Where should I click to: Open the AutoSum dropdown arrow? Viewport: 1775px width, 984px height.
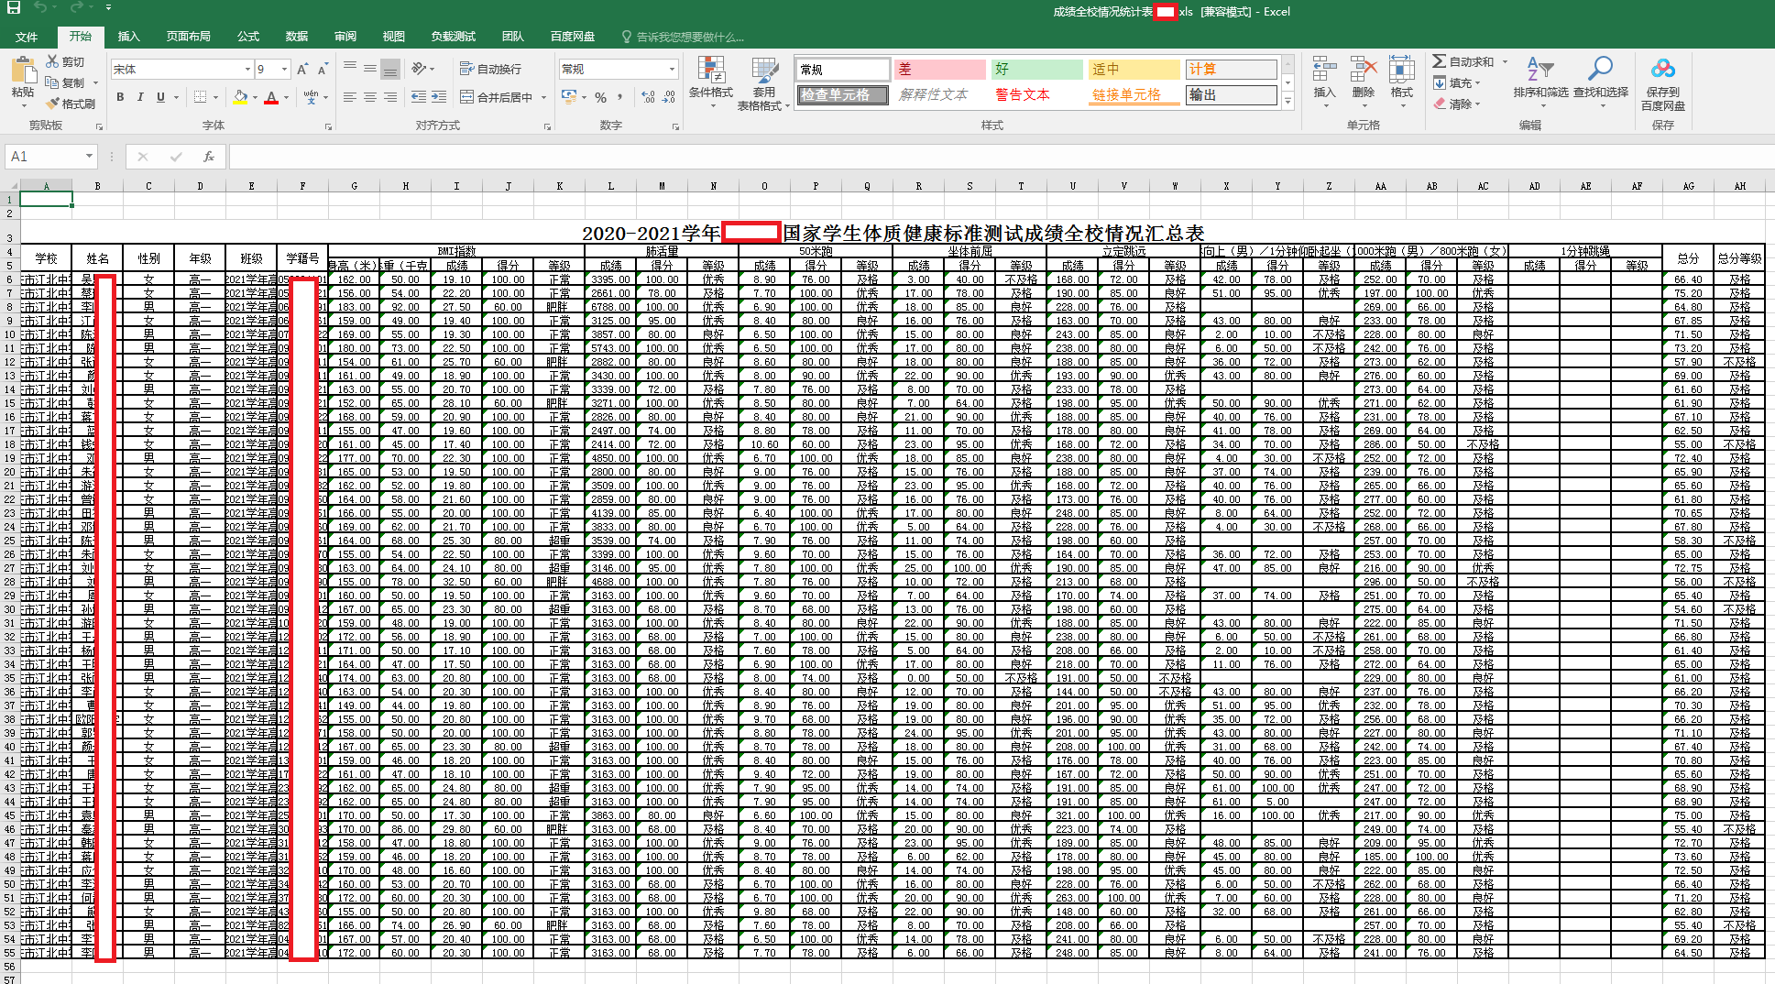point(1505,61)
